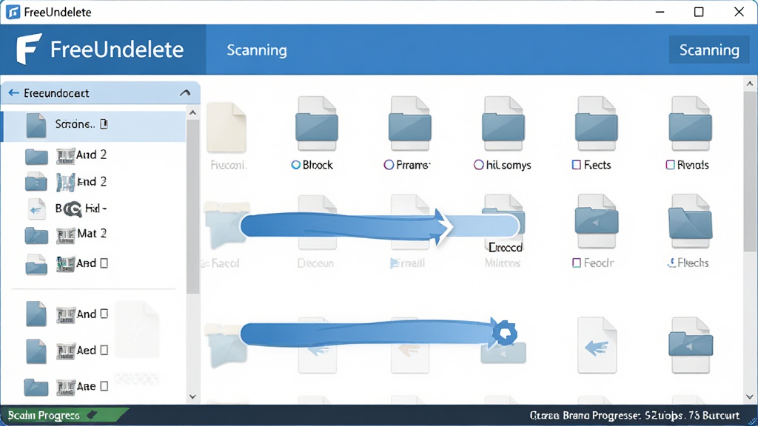Screen dimensions: 758x426
Task: Click the file icon in the Aed row
Action: [x=36, y=351]
